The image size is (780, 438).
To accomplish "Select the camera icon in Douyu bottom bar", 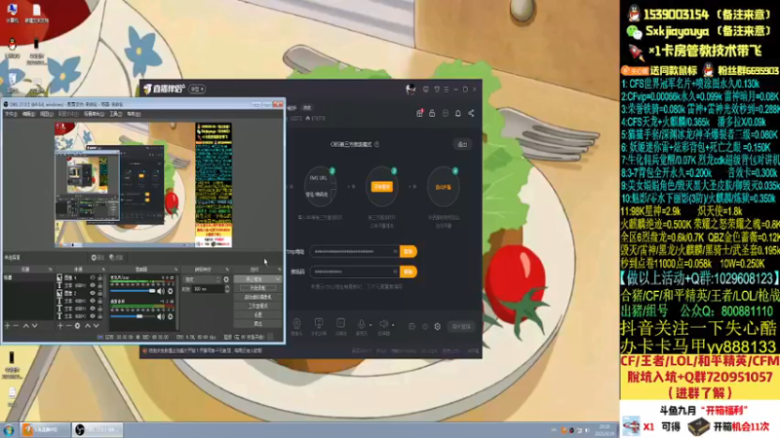I will 296,324.
